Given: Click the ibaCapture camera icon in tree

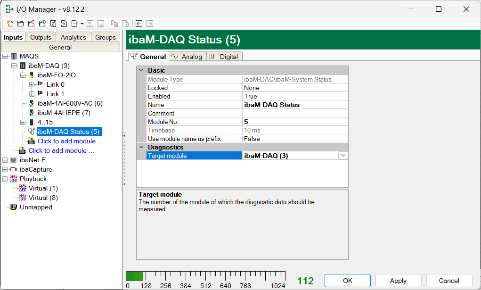Looking at the screenshot, I should click(13, 169).
